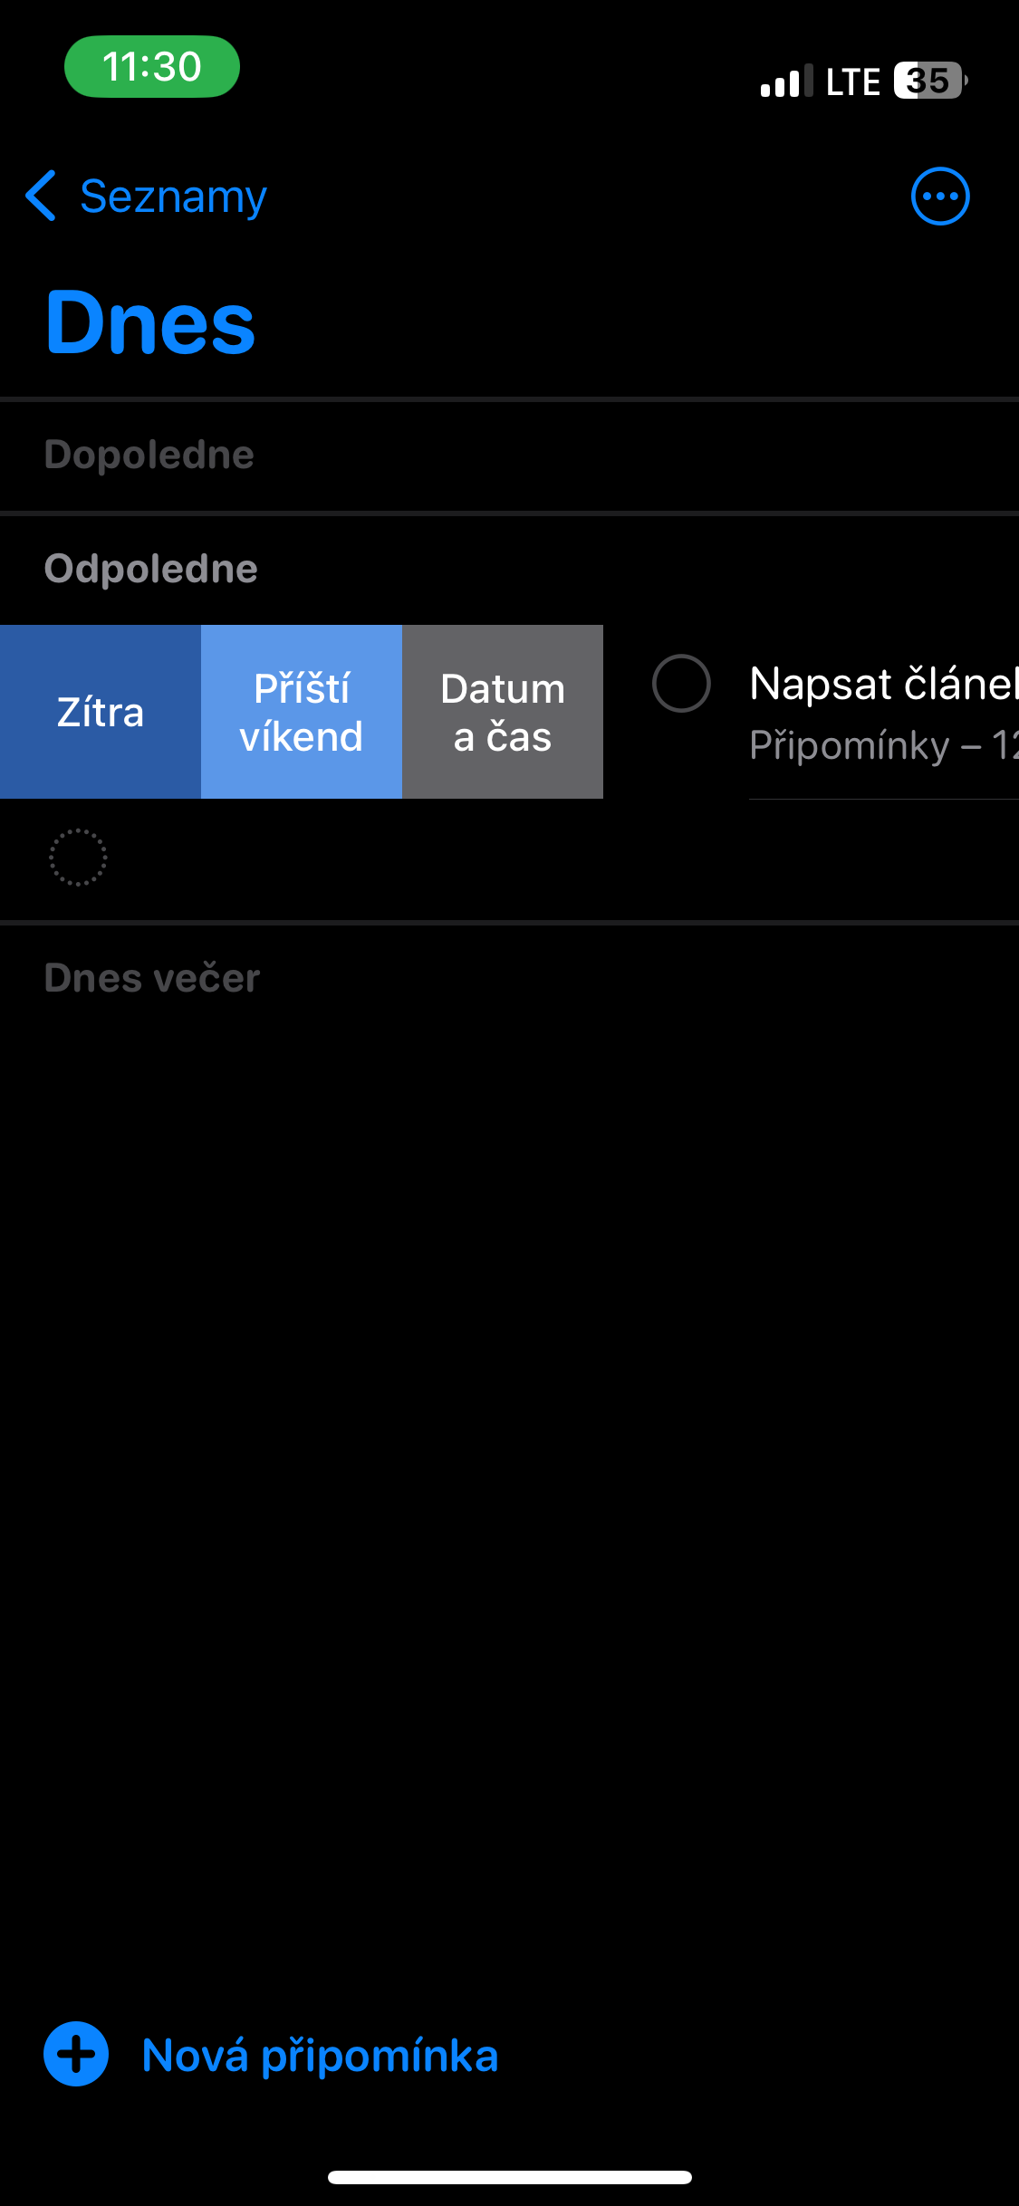Tap the battery level indicator
Image resolution: width=1019 pixels, height=2206 pixels.
929,82
